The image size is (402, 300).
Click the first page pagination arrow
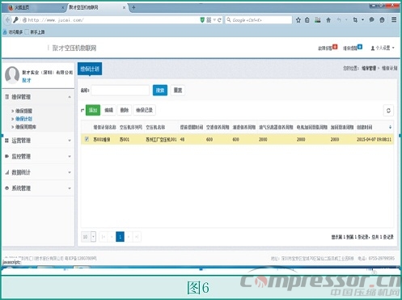(x=104, y=237)
